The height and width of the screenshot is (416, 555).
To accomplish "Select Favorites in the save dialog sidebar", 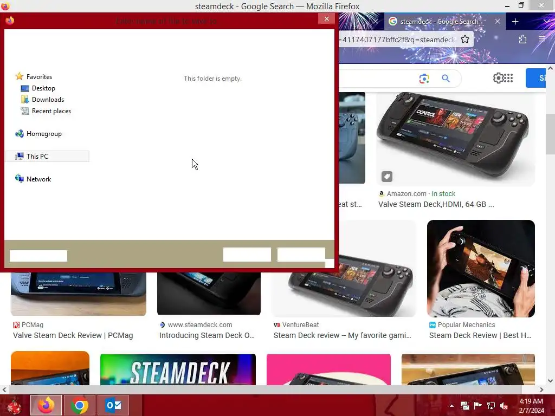I will [x=39, y=77].
